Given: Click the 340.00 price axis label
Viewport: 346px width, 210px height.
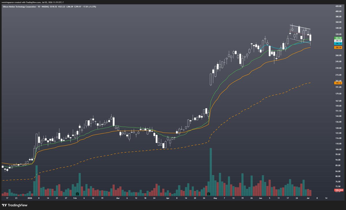Looking at the screenshot, I should [338, 28].
